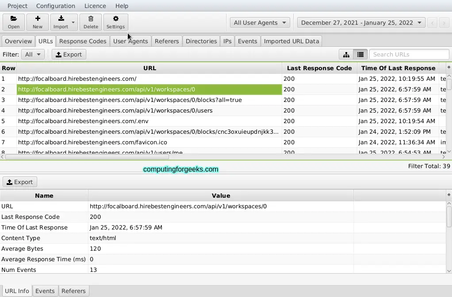Image resolution: width=452 pixels, height=297 pixels.
Task: Select the blocks?all=true URL row
Action: 149,100
